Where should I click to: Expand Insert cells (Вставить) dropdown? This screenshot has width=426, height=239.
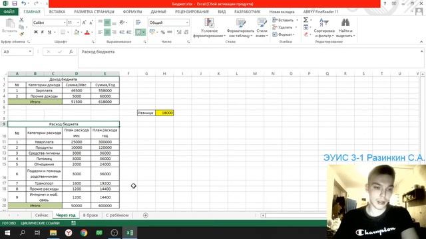click(x=298, y=20)
